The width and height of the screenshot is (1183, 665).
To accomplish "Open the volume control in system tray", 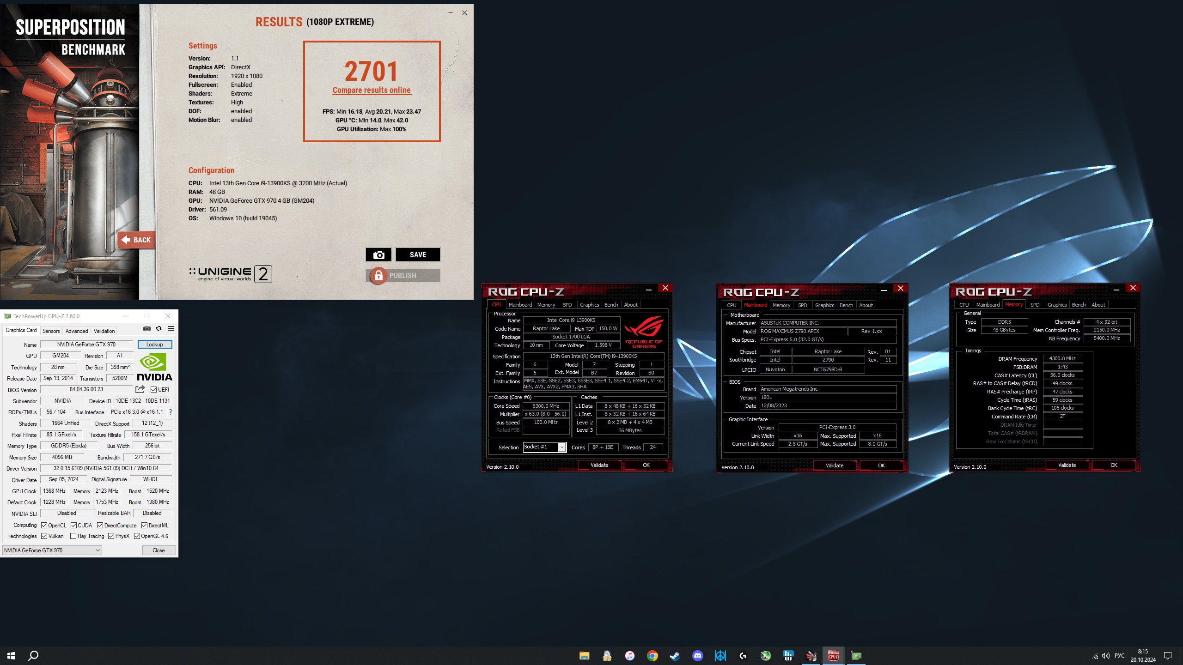I will pyautogui.click(x=1106, y=656).
